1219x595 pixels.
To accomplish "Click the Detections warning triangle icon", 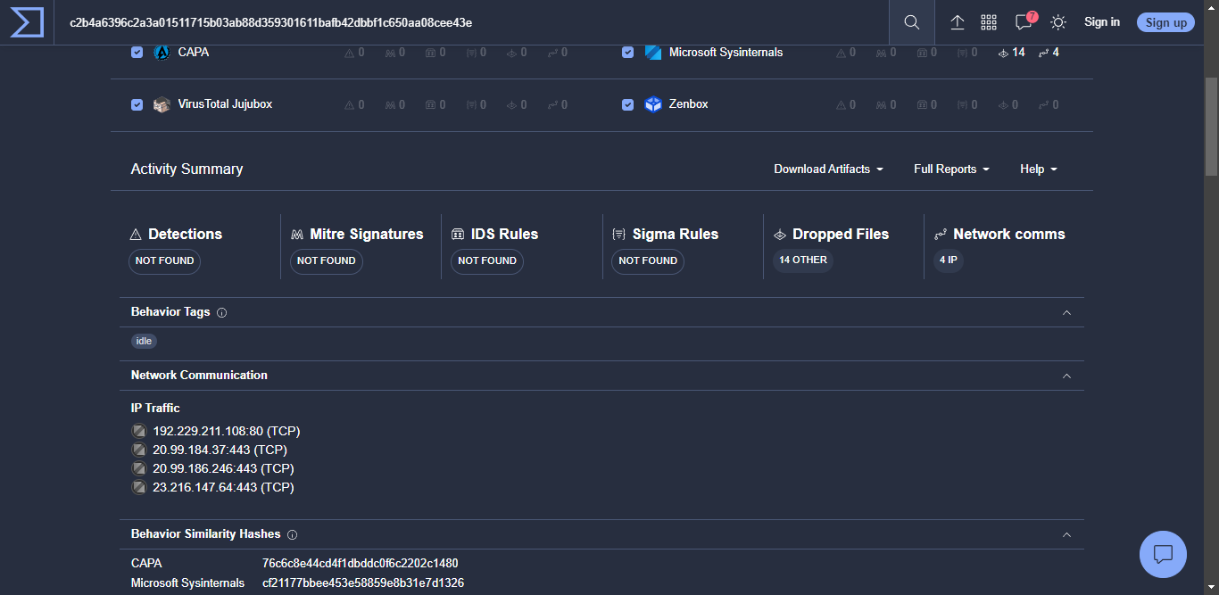I will pos(136,235).
